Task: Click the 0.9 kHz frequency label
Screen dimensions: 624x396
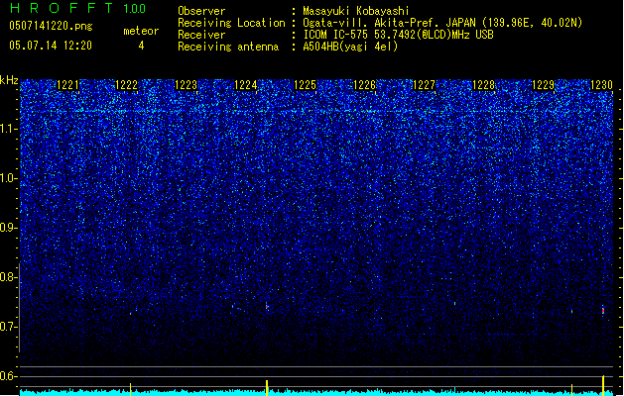Action: pos(8,228)
